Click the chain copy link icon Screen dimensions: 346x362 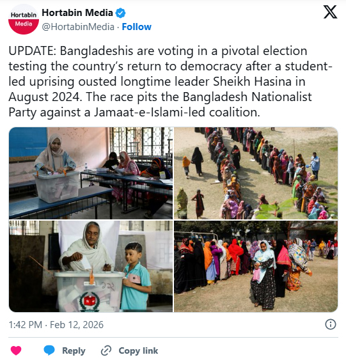106,350
